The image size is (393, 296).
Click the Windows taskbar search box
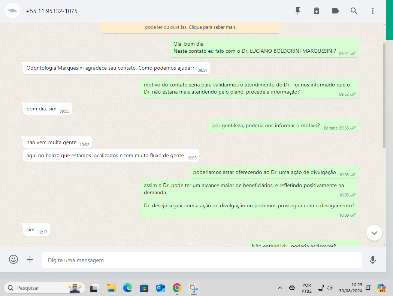tap(45, 288)
